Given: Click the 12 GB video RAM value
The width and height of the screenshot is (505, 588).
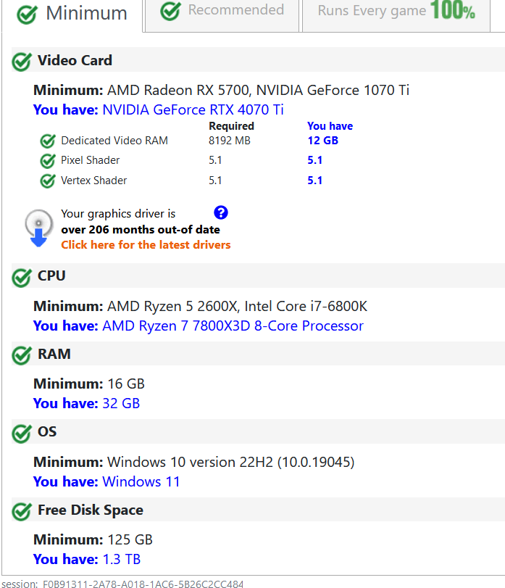Looking at the screenshot, I should pos(323,141).
